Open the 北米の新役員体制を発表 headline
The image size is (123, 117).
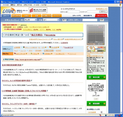tap(12, 65)
